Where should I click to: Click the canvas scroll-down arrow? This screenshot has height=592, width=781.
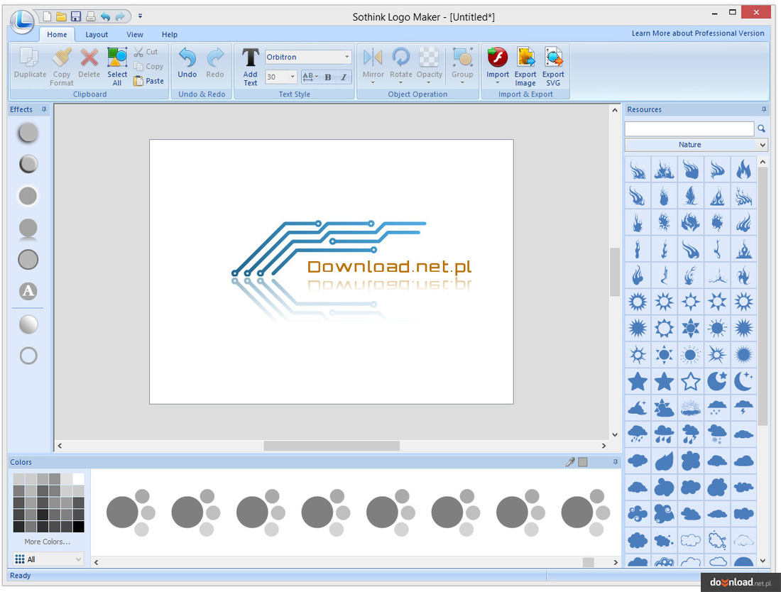click(615, 434)
